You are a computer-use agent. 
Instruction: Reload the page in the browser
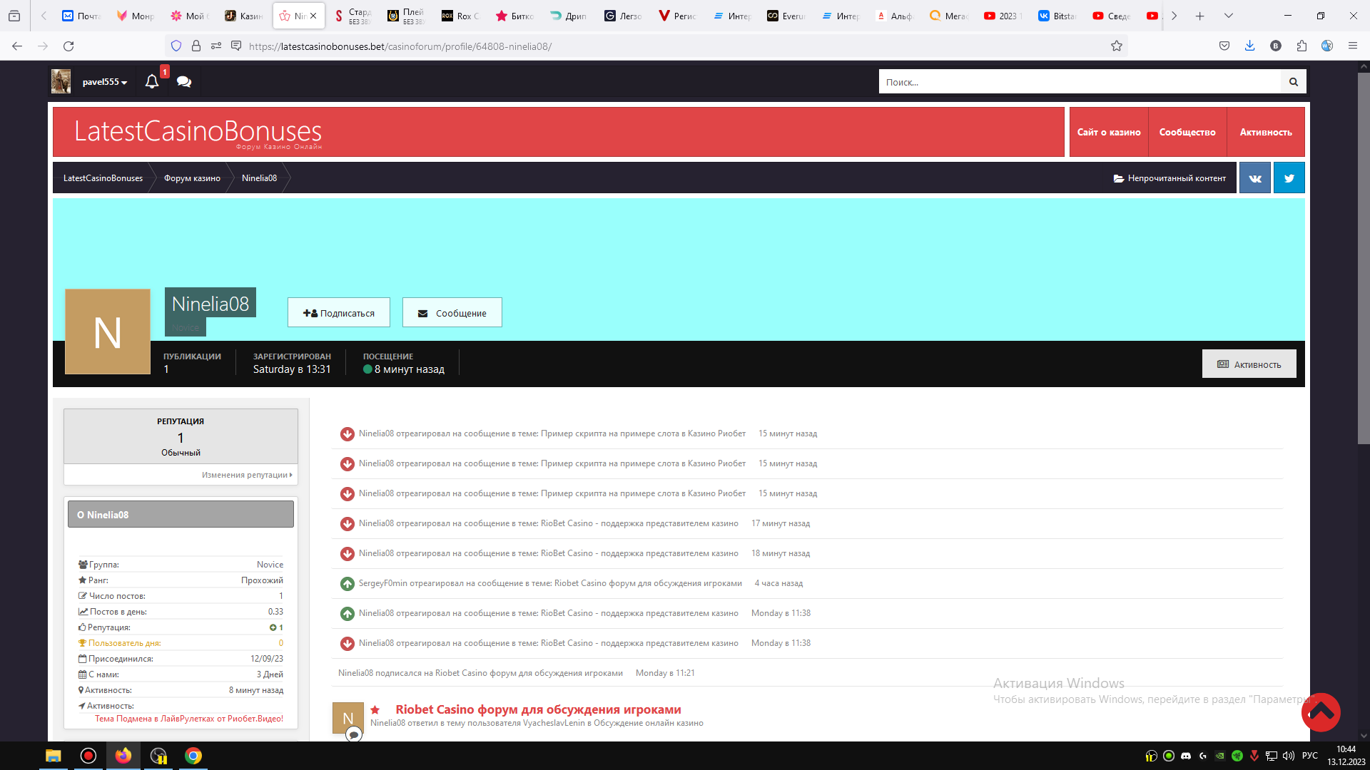click(68, 46)
